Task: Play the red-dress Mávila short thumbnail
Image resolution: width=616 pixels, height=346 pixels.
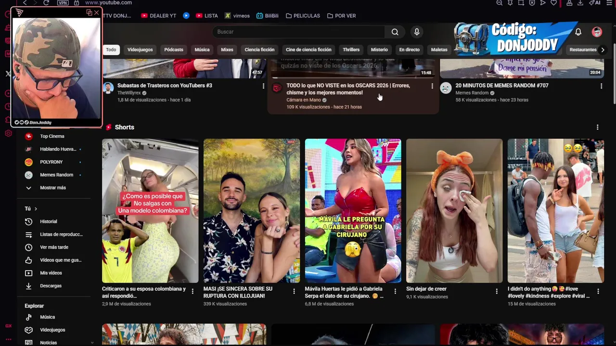Action: coord(353,210)
